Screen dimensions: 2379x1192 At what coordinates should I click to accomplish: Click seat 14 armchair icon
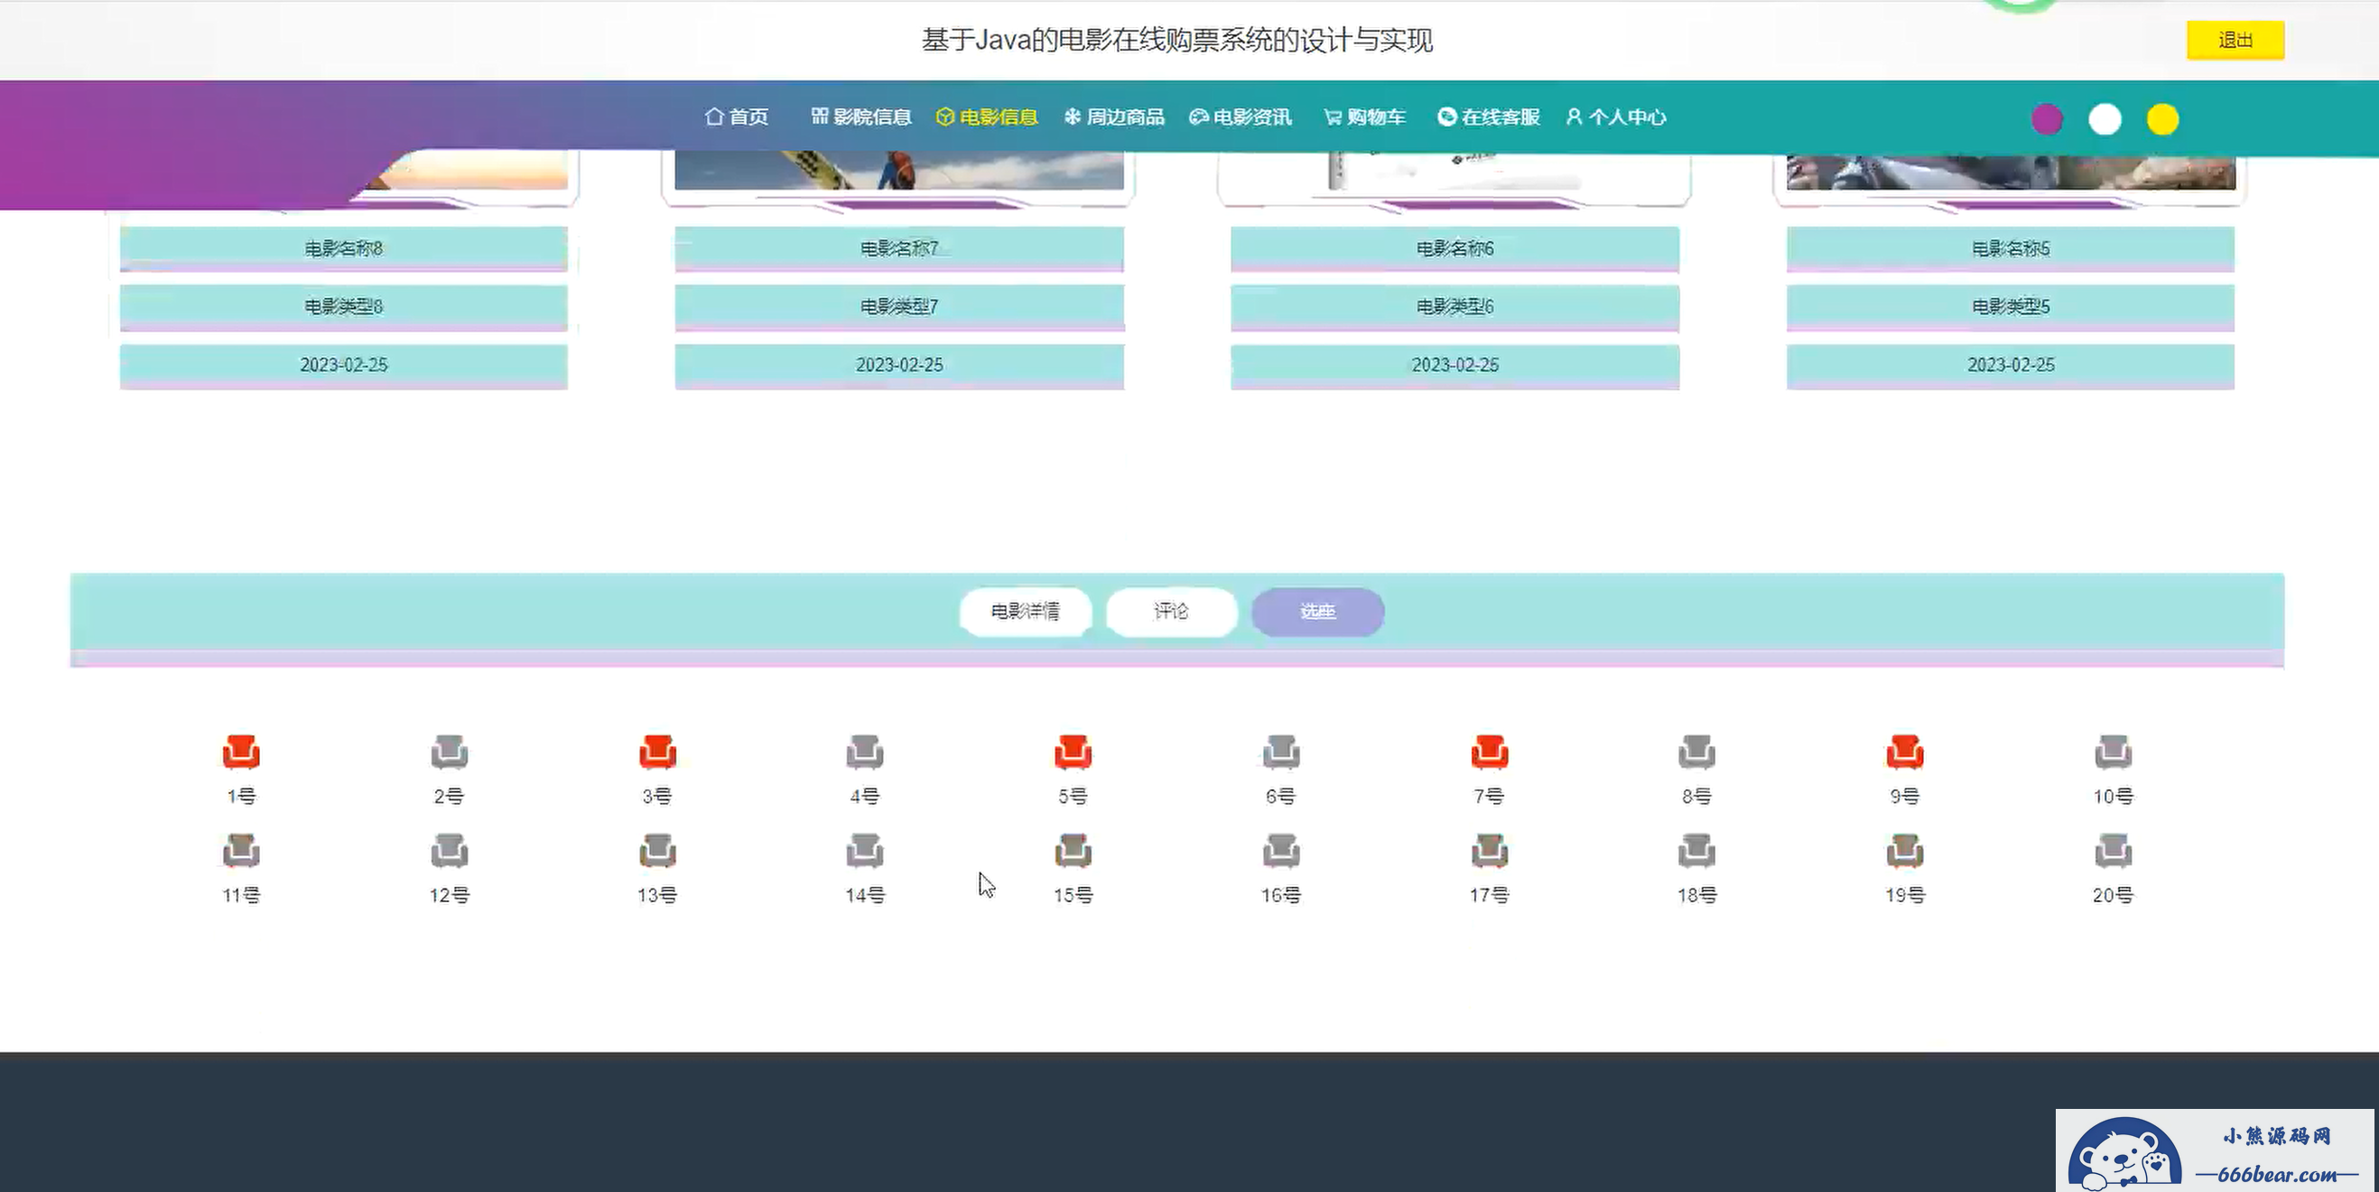[x=864, y=851]
